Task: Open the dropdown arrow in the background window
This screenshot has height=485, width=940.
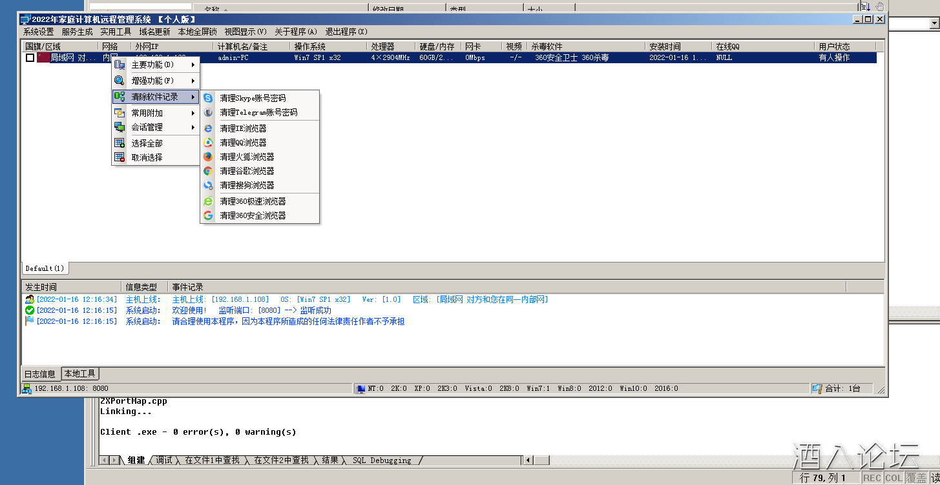Action: pos(934,23)
